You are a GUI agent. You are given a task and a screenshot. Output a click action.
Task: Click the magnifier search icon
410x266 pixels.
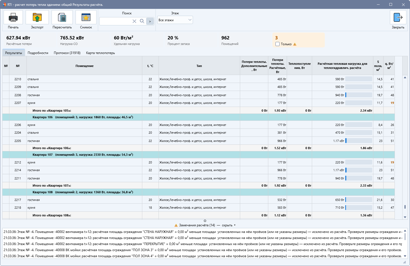click(x=142, y=21)
